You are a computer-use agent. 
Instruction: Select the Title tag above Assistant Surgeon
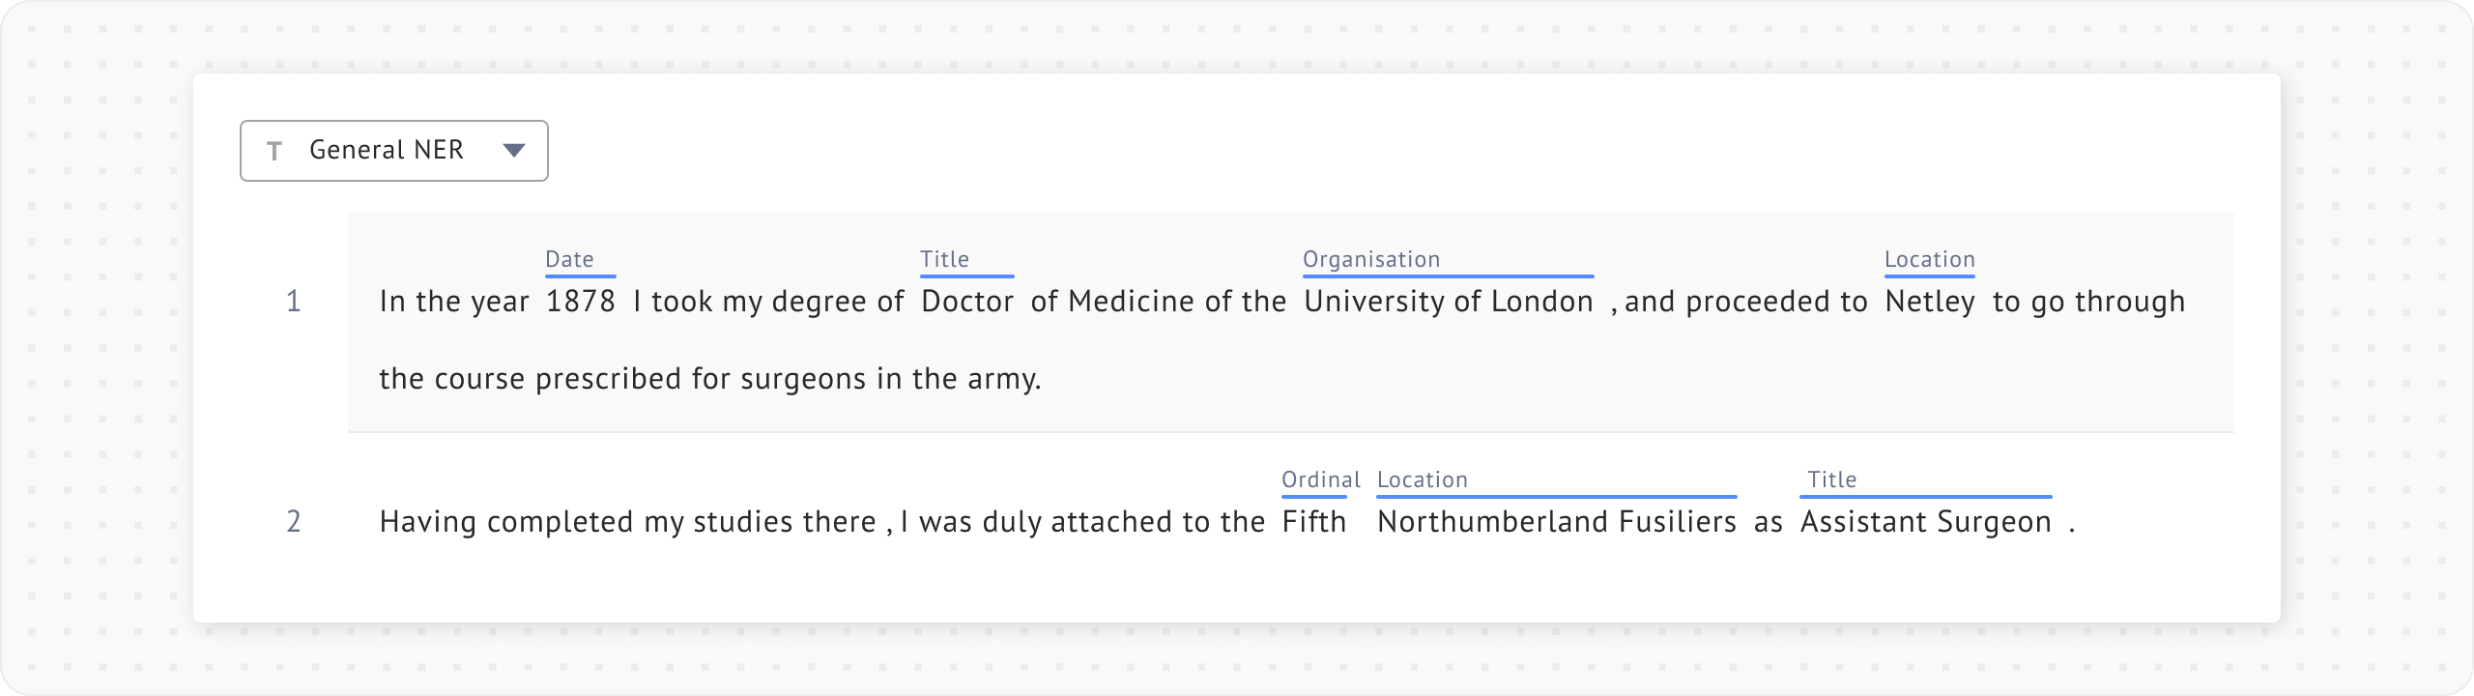click(1832, 479)
